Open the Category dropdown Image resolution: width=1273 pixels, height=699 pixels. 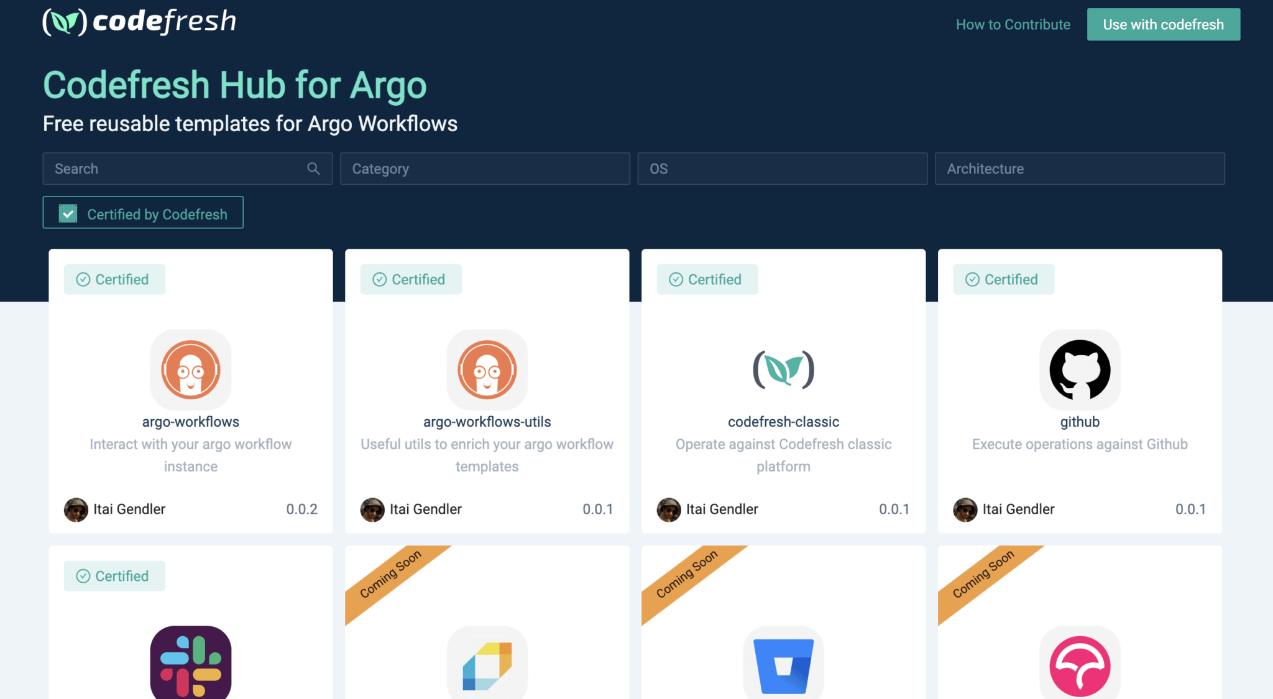[x=485, y=169]
